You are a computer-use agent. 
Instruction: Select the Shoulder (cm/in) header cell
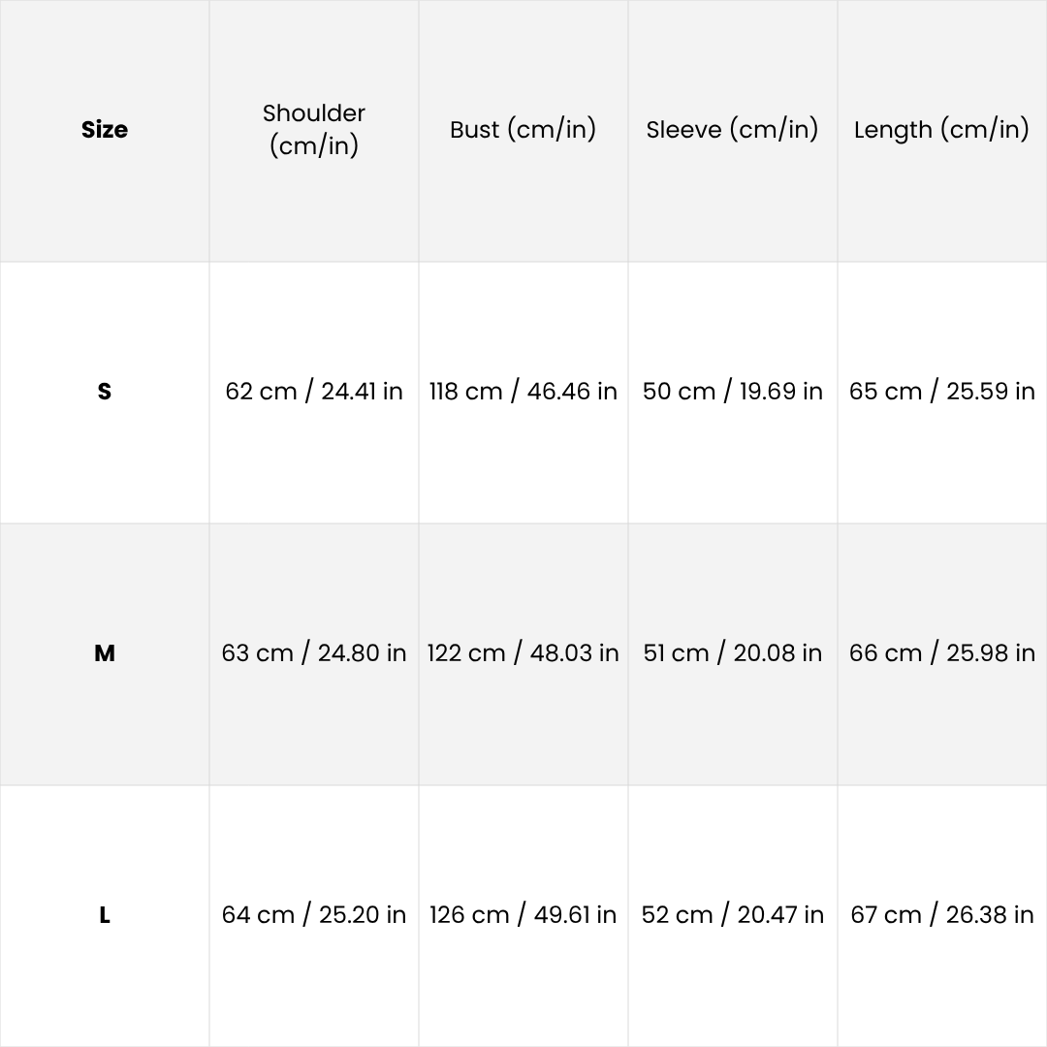coord(314,130)
